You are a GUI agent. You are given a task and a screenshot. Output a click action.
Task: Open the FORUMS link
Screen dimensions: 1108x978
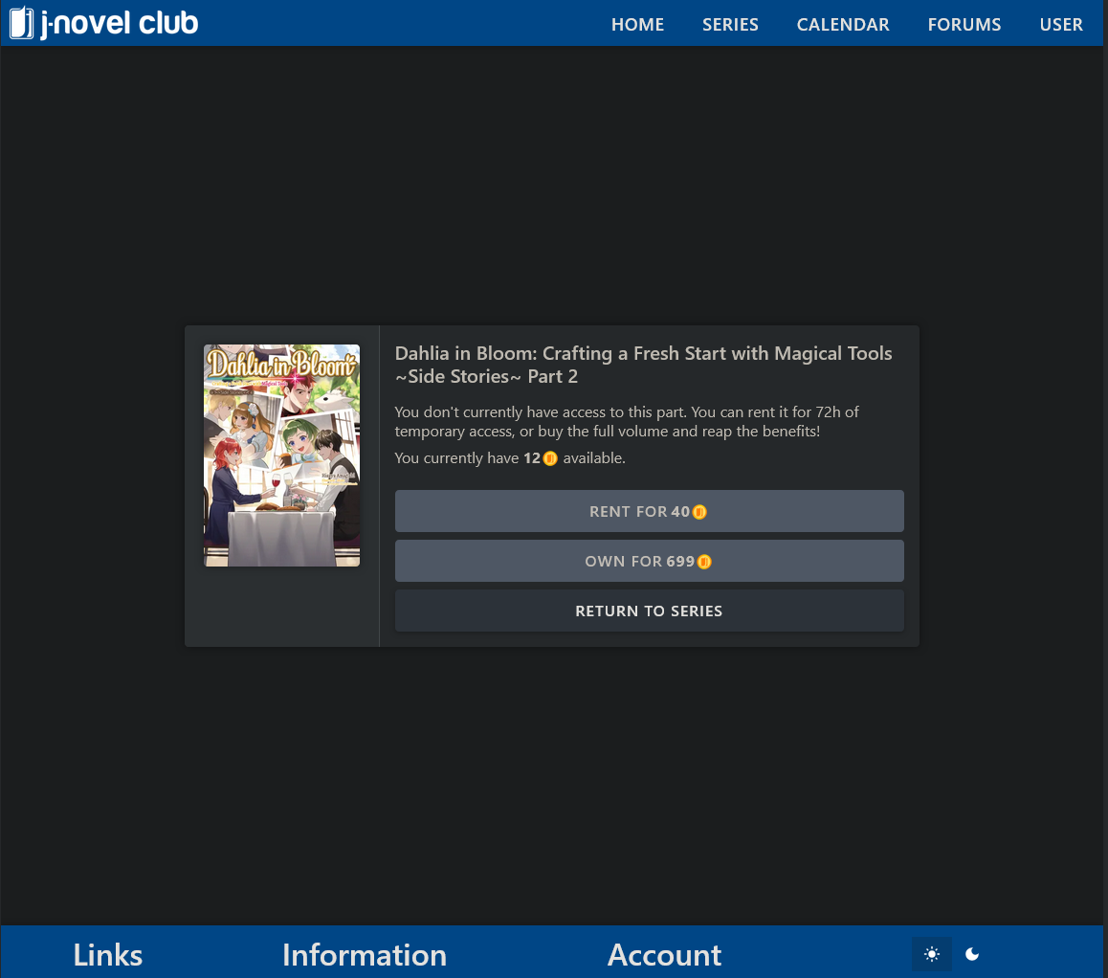tap(964, 24)
